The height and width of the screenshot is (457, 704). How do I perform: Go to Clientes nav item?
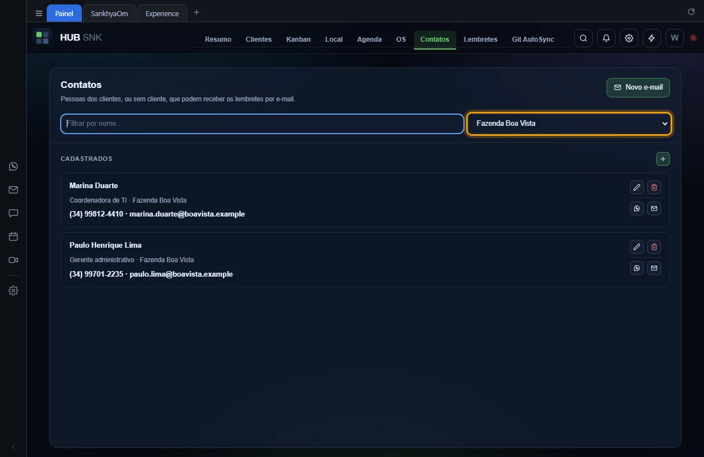(258, 40)
